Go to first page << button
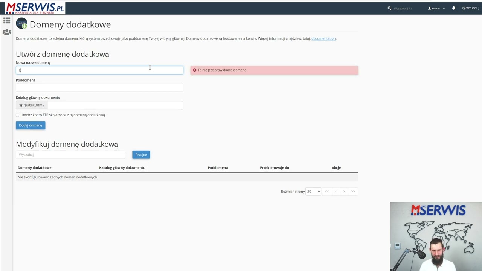Screen dimensions: 482x271 (327, 192)
